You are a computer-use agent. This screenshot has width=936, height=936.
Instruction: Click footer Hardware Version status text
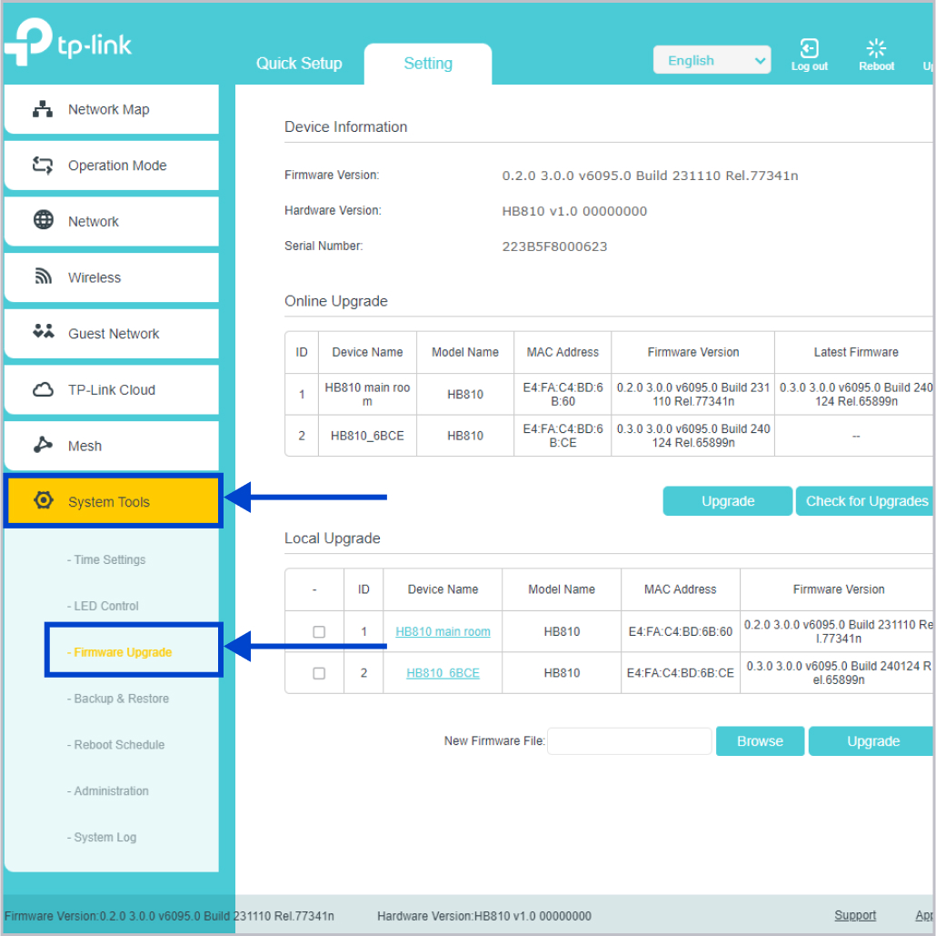(484, 916)
